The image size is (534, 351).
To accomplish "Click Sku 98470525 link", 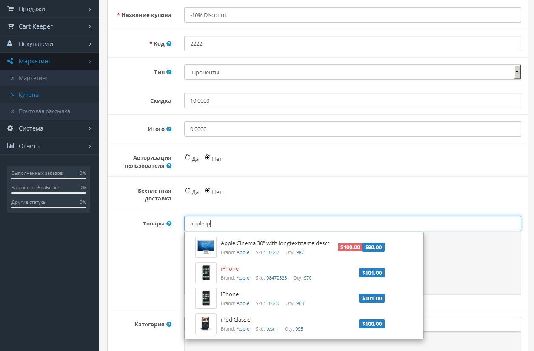I will pos(277,278).
